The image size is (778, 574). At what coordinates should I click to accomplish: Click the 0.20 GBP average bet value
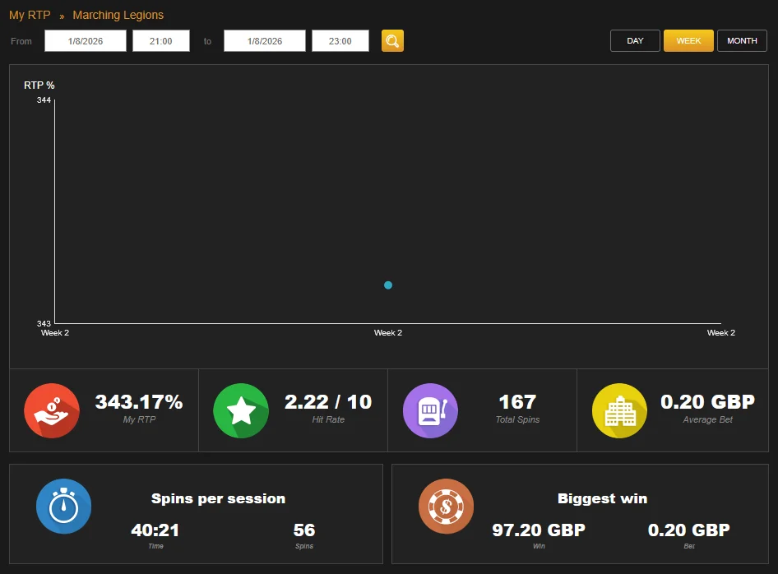(x=707, y=402)
